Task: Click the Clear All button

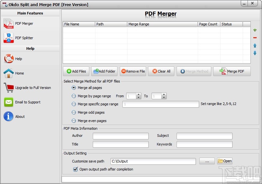Action: coord(161,71)
